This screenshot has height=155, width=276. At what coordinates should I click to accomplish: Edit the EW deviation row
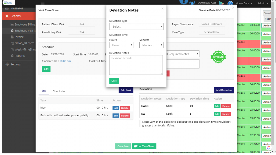[x=217, y=114]
